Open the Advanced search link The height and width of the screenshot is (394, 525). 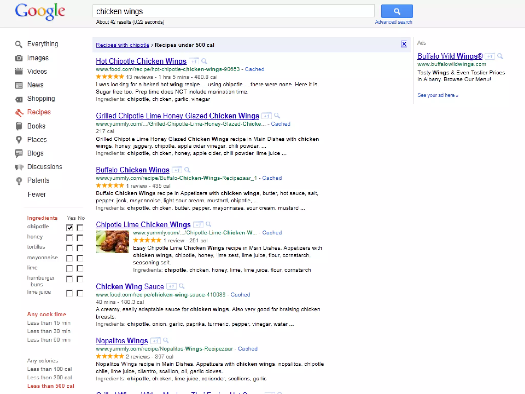pos(393,22)
